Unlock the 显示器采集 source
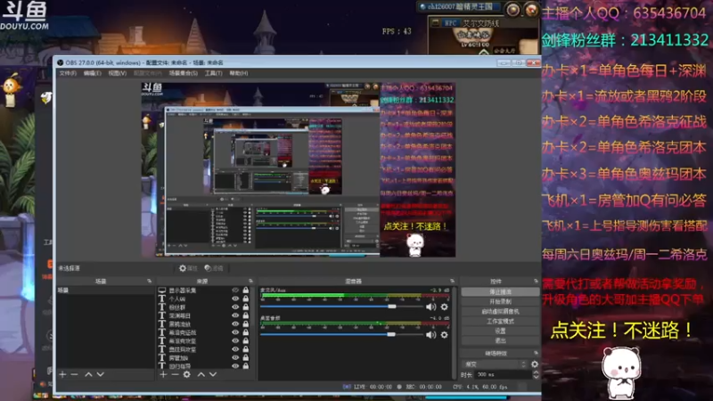This screenshot has height=401, width=713. click(x=246, y=291)
